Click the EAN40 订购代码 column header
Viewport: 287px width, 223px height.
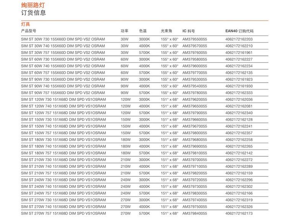click(240, 31)
